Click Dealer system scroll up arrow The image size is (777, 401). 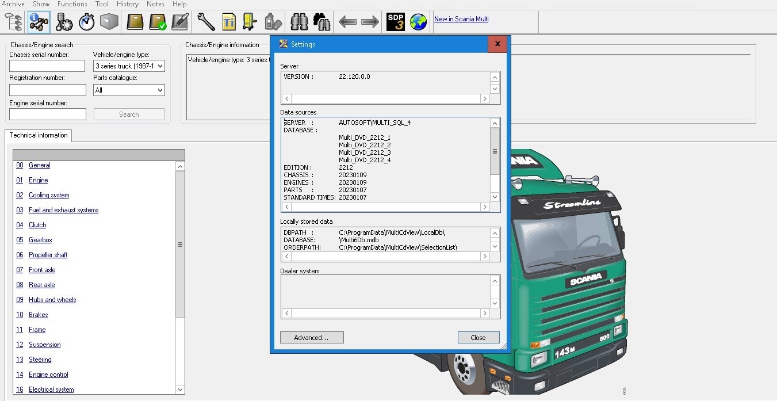(495, 281)
